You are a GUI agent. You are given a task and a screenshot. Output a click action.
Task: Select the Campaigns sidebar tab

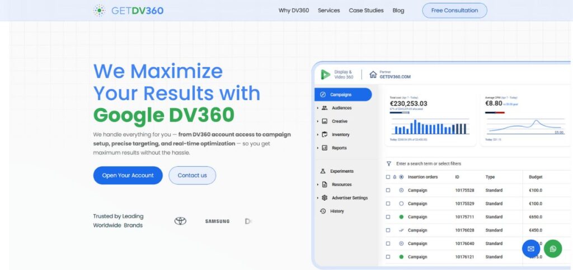(343, 94)
